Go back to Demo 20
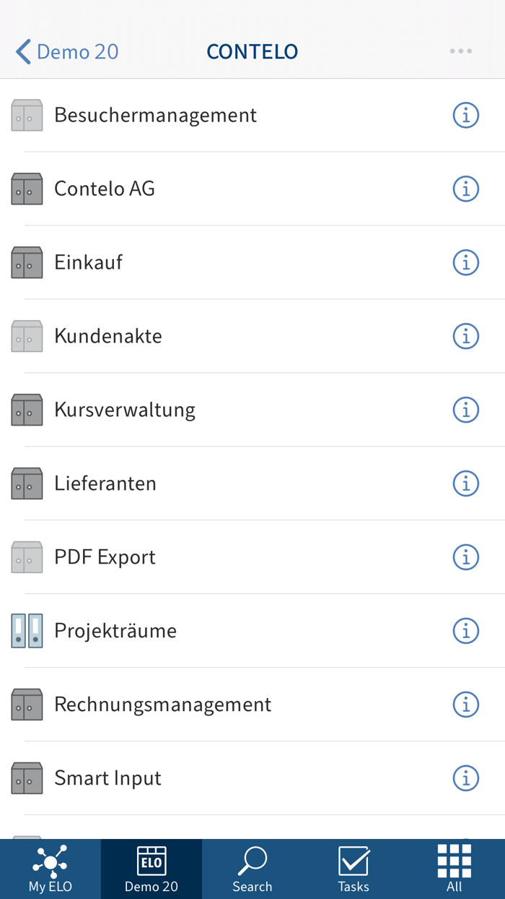505x899 pixels. [66, 51]
